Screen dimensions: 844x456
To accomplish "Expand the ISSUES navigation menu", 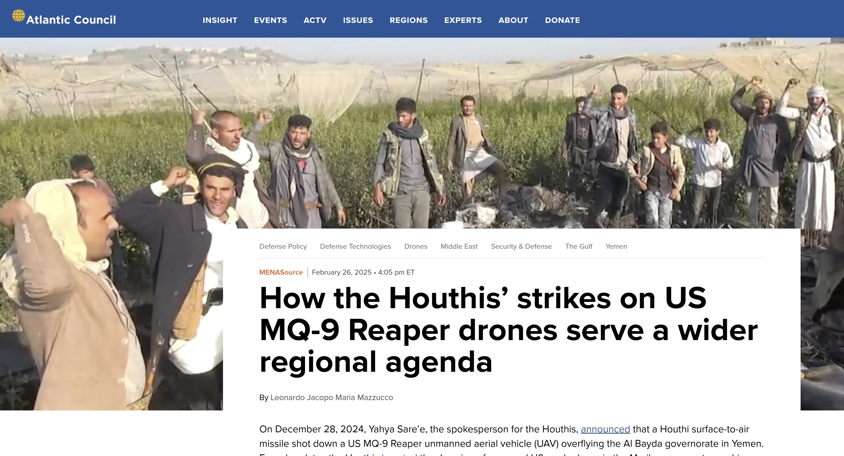I will coord(358,20).
